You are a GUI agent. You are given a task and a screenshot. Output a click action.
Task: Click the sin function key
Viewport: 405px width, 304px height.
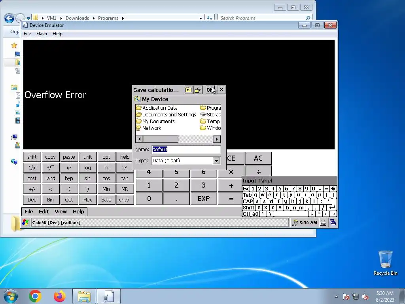tap(87, 179)
